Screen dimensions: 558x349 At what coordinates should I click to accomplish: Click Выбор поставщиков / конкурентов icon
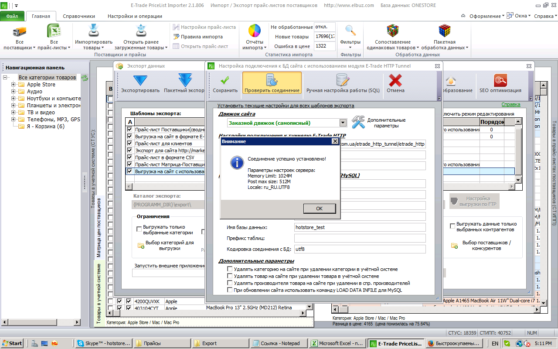coord(454,246)
